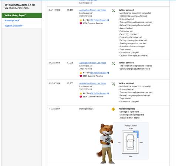Click the Accident reported heading

tap(127, 109)
